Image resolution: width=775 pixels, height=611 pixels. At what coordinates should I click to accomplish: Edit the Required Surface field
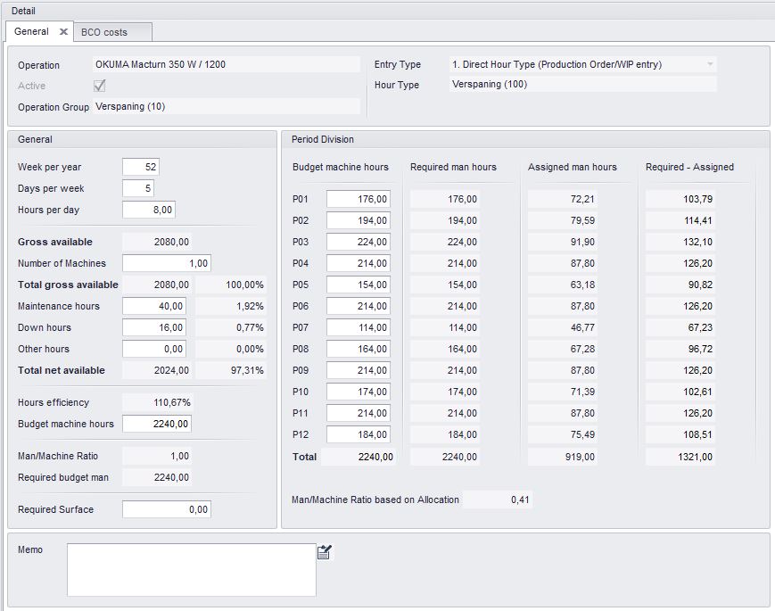pyautogui.click(x=167, y=509)
